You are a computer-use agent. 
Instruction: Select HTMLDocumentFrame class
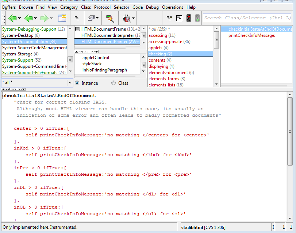(107, 29)
